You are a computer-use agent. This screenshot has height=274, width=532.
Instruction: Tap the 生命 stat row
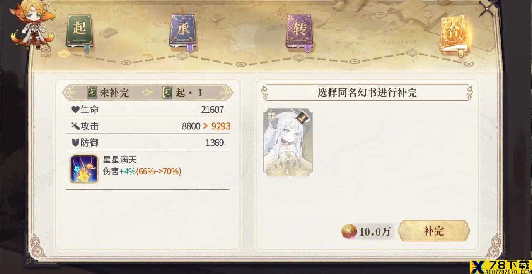pyautogui.click(x=148, y=110)
